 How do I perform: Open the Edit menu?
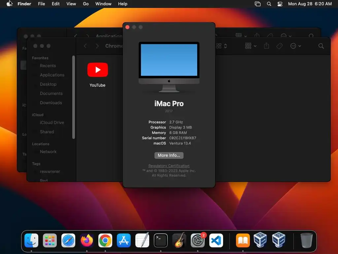click(55, 4)
